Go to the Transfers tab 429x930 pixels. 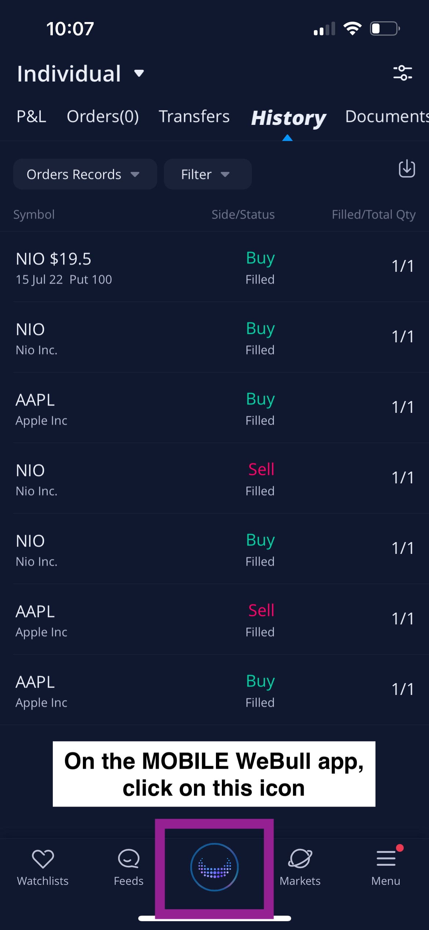tap(194, 116)
